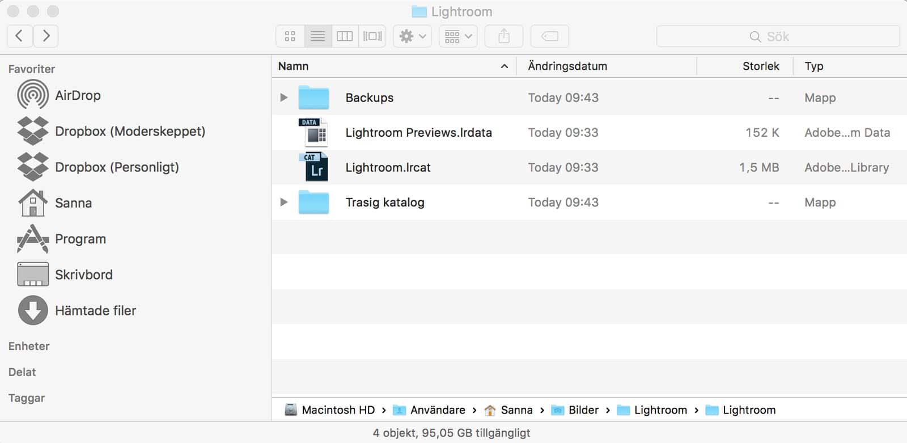This screenshot has width=907, height=443.
Task: Select the file name Lightroom Previews.lrdata
Action: click(419, 133)
